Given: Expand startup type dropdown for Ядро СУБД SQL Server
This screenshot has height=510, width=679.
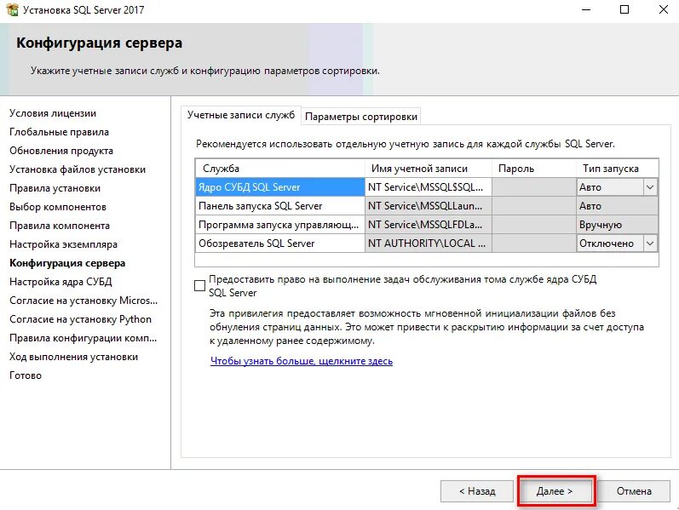Looking at the screenshot, I should tap(650, 187).
